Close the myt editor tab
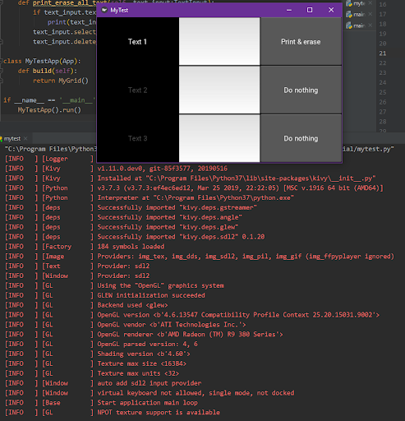 point(370,3)
